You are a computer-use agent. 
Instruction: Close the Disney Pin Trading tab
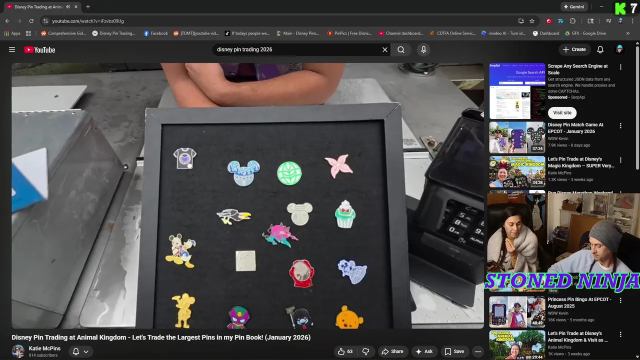76,7
